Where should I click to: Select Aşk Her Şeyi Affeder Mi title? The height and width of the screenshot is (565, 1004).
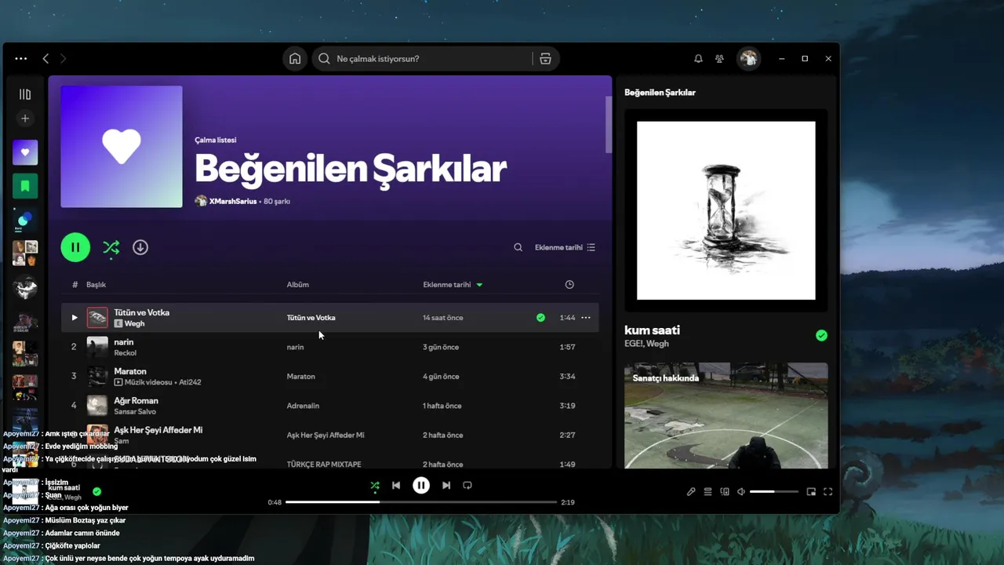pos(158,430)
